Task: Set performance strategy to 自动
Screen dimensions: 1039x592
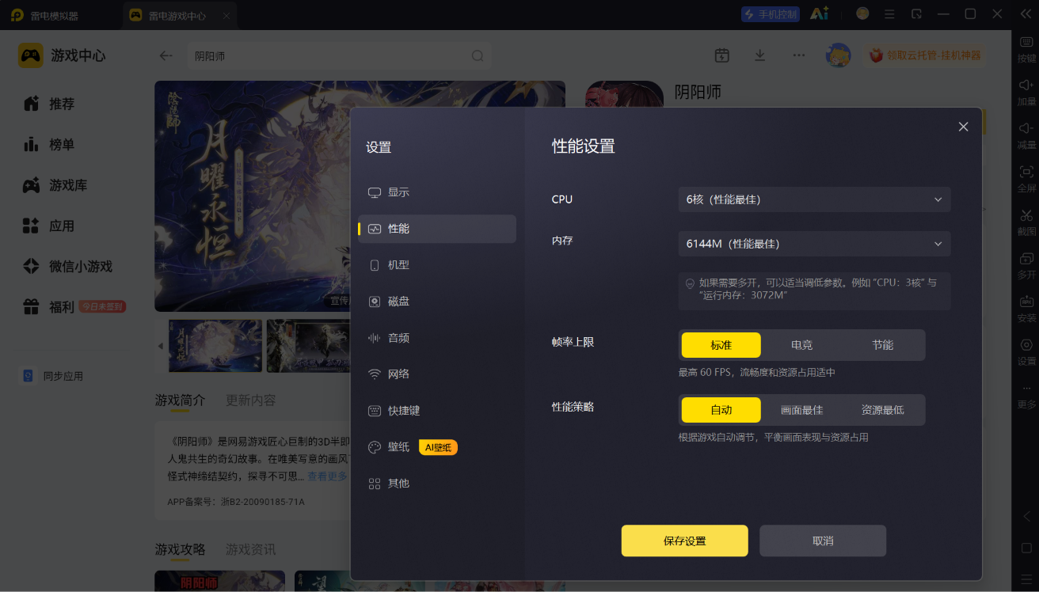Action: [721, 410]
